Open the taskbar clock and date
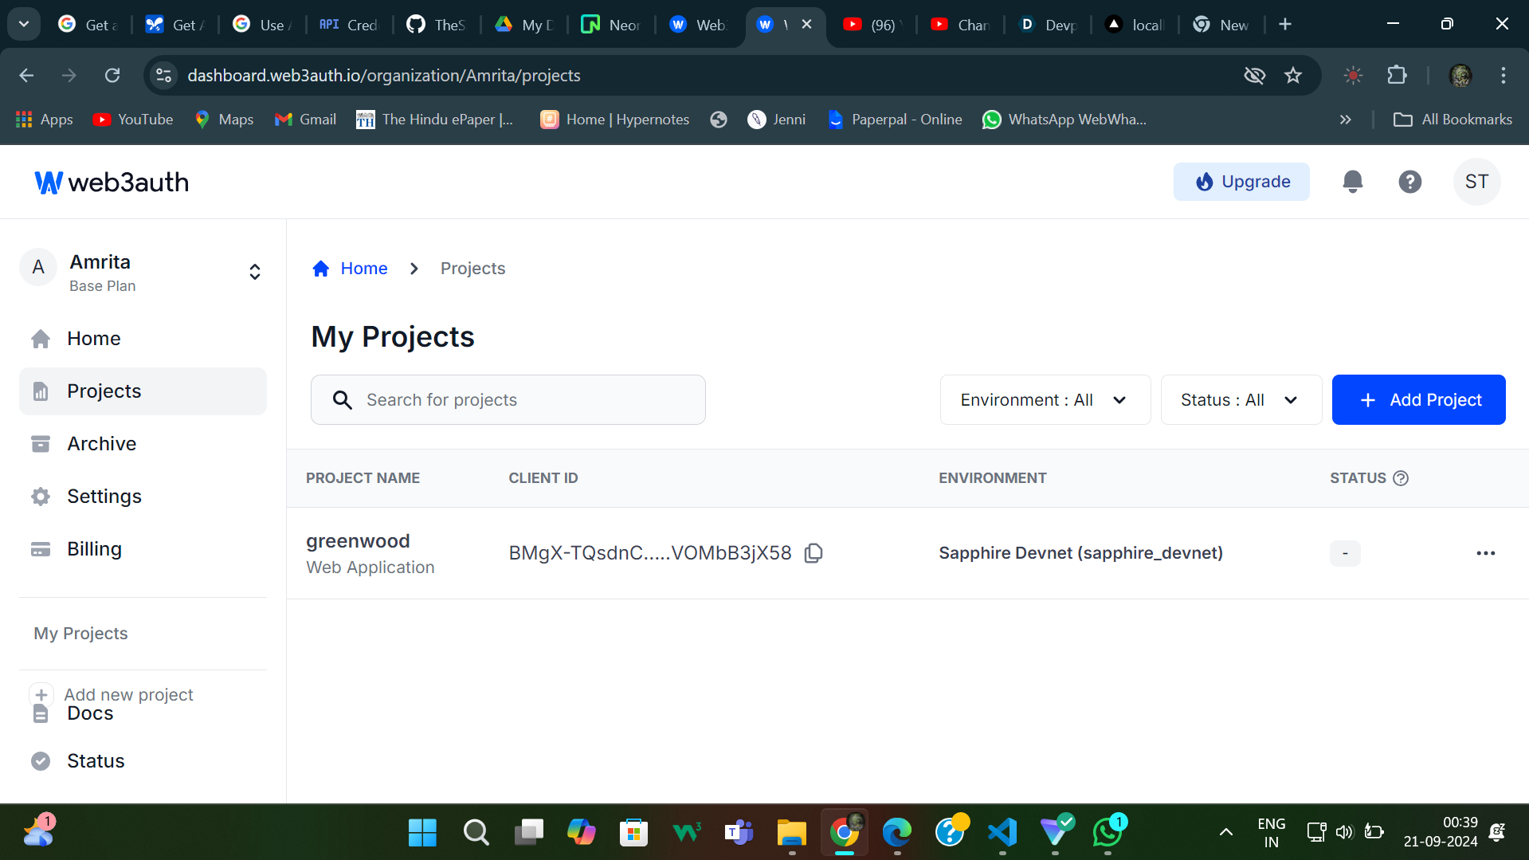 [1440, 832]
